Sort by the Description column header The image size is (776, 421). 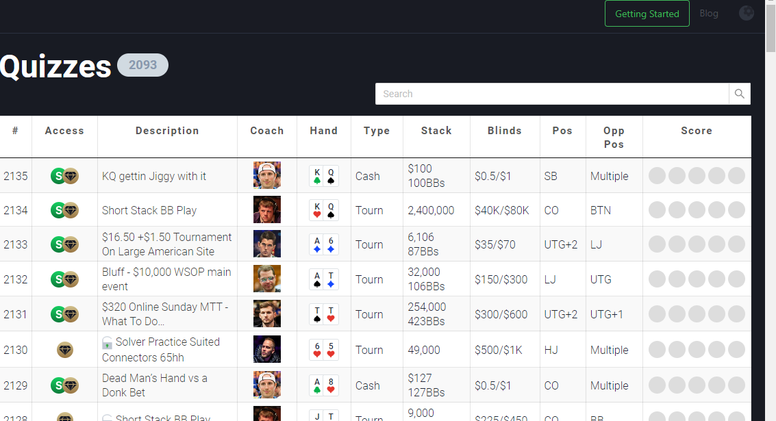(167, 131)
